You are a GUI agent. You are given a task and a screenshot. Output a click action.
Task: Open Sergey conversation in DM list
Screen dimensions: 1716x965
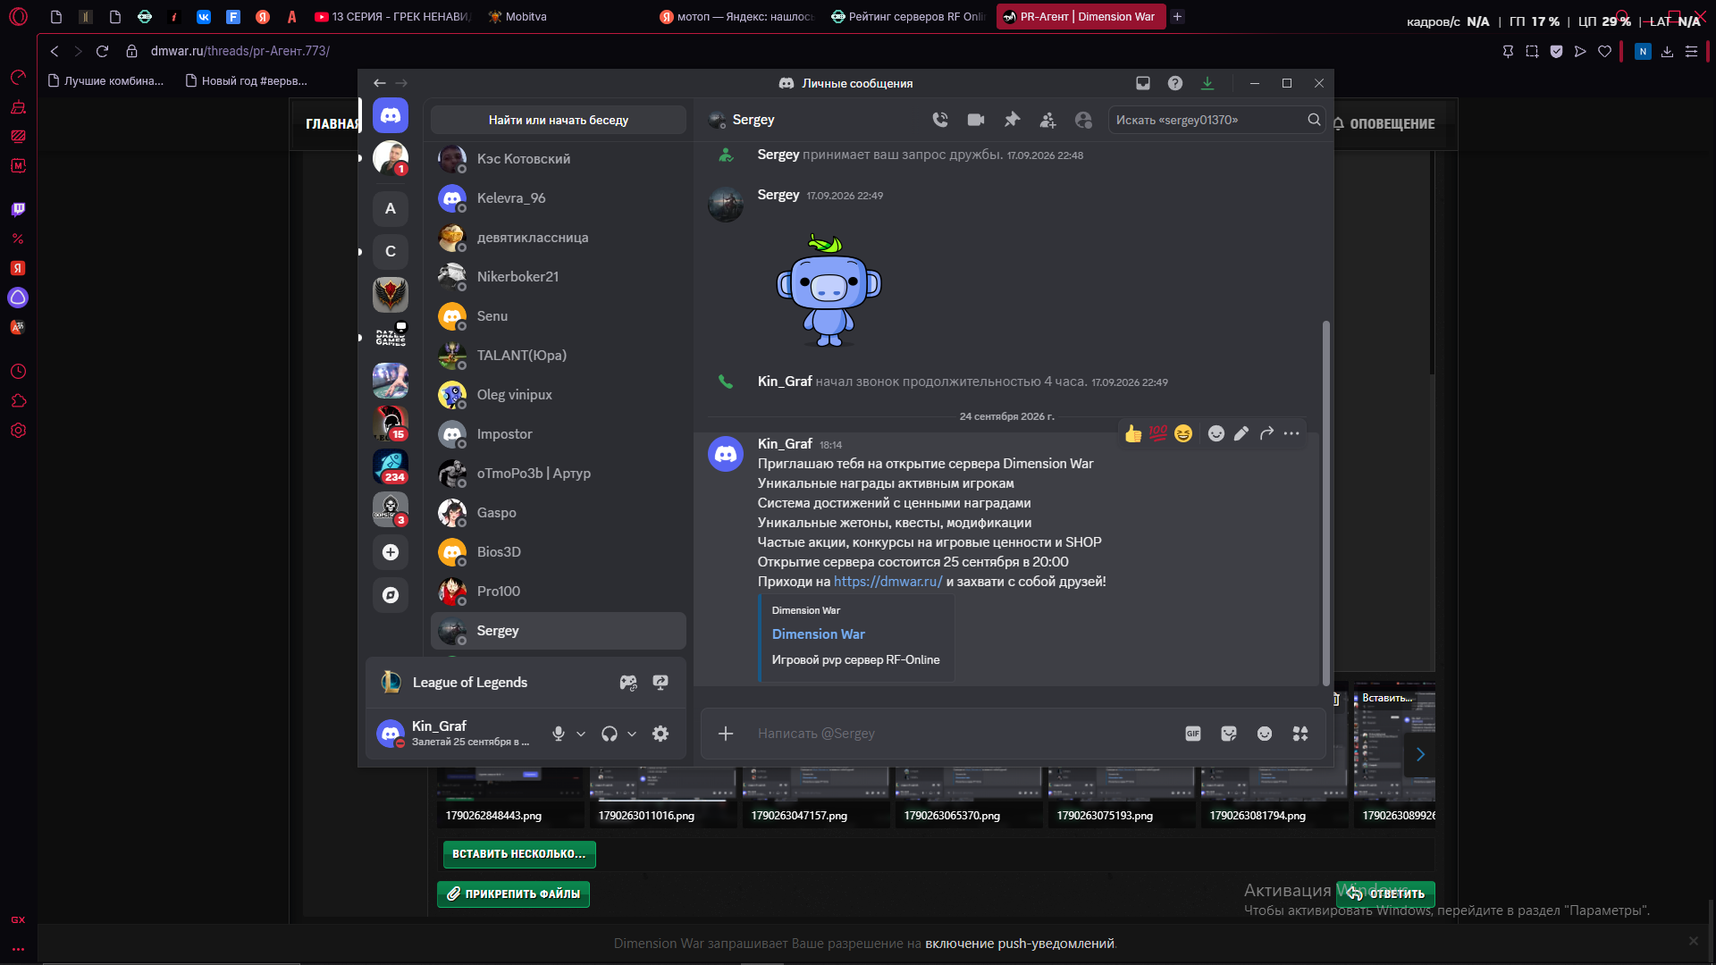559,631
